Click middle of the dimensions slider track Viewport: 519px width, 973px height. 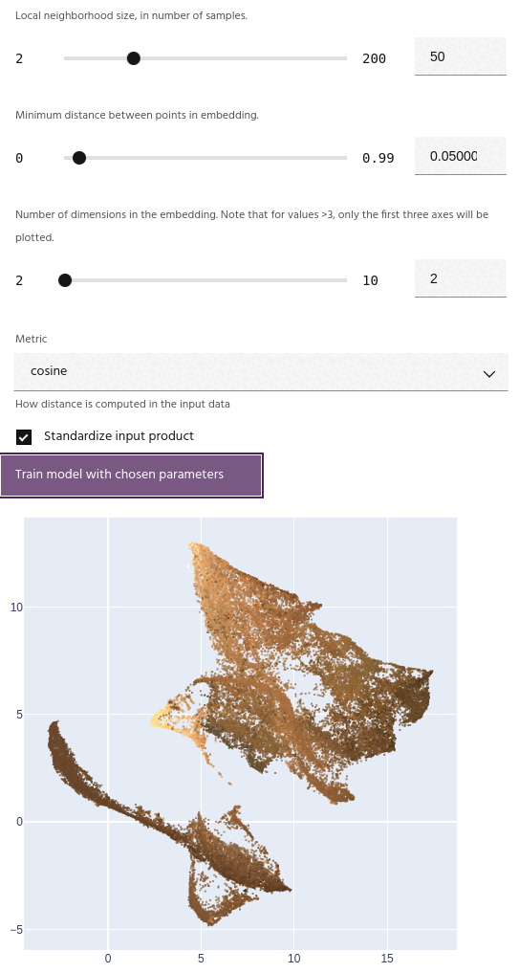pos(205,280)
